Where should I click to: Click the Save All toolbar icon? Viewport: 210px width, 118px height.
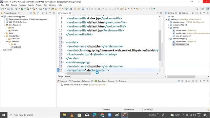coord(12,9)
